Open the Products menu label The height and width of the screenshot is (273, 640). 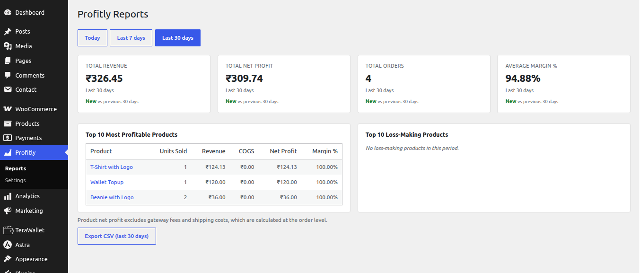[27, 124]
